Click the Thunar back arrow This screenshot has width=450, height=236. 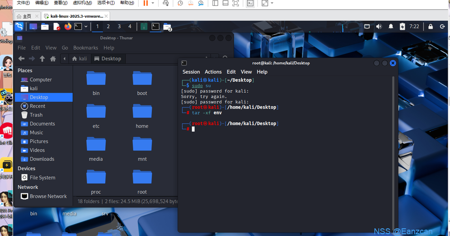pos(21,59)
